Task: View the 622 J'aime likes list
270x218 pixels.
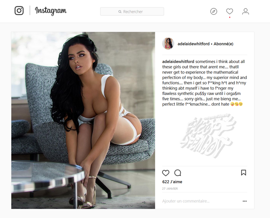Action: pyautogui.click(x=172, y=182)
